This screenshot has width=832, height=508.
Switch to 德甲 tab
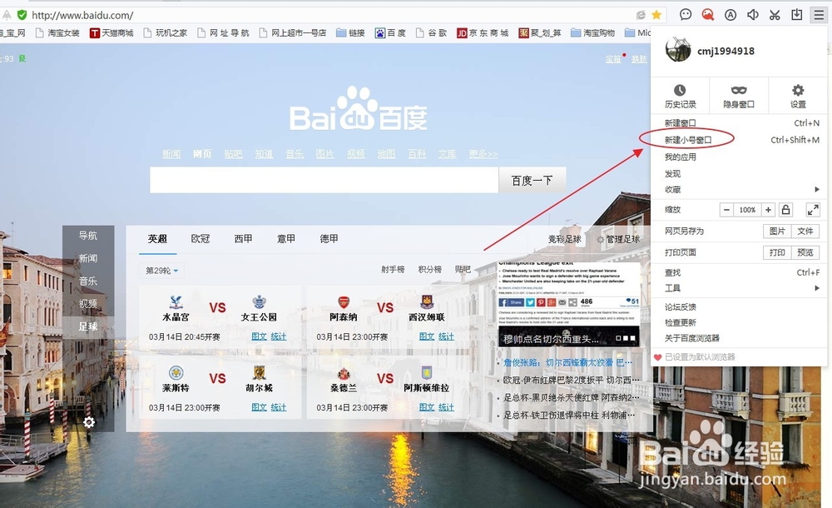[329, 239]
